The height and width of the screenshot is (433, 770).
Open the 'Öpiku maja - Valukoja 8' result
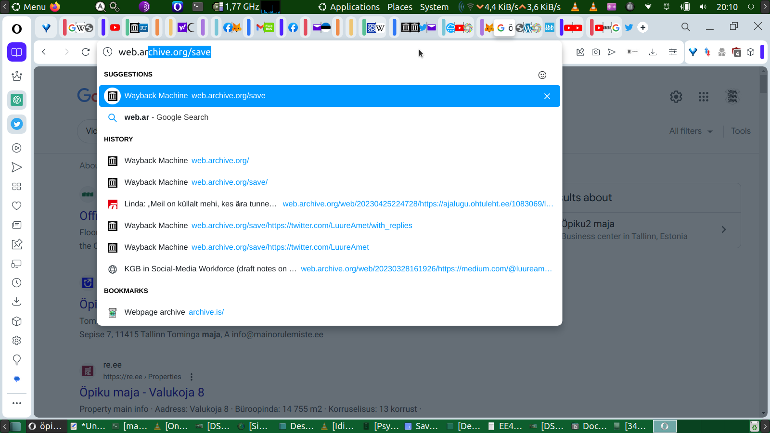(x=142, y=392)
